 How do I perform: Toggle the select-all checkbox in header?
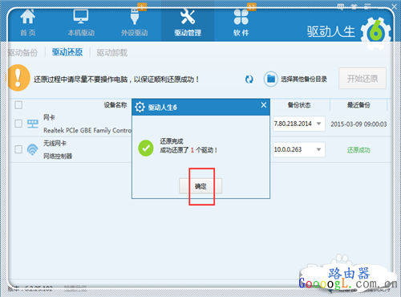coord(18,105)
